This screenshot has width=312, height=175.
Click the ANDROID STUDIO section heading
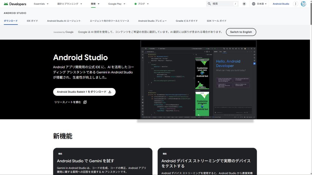click(15, 13)
